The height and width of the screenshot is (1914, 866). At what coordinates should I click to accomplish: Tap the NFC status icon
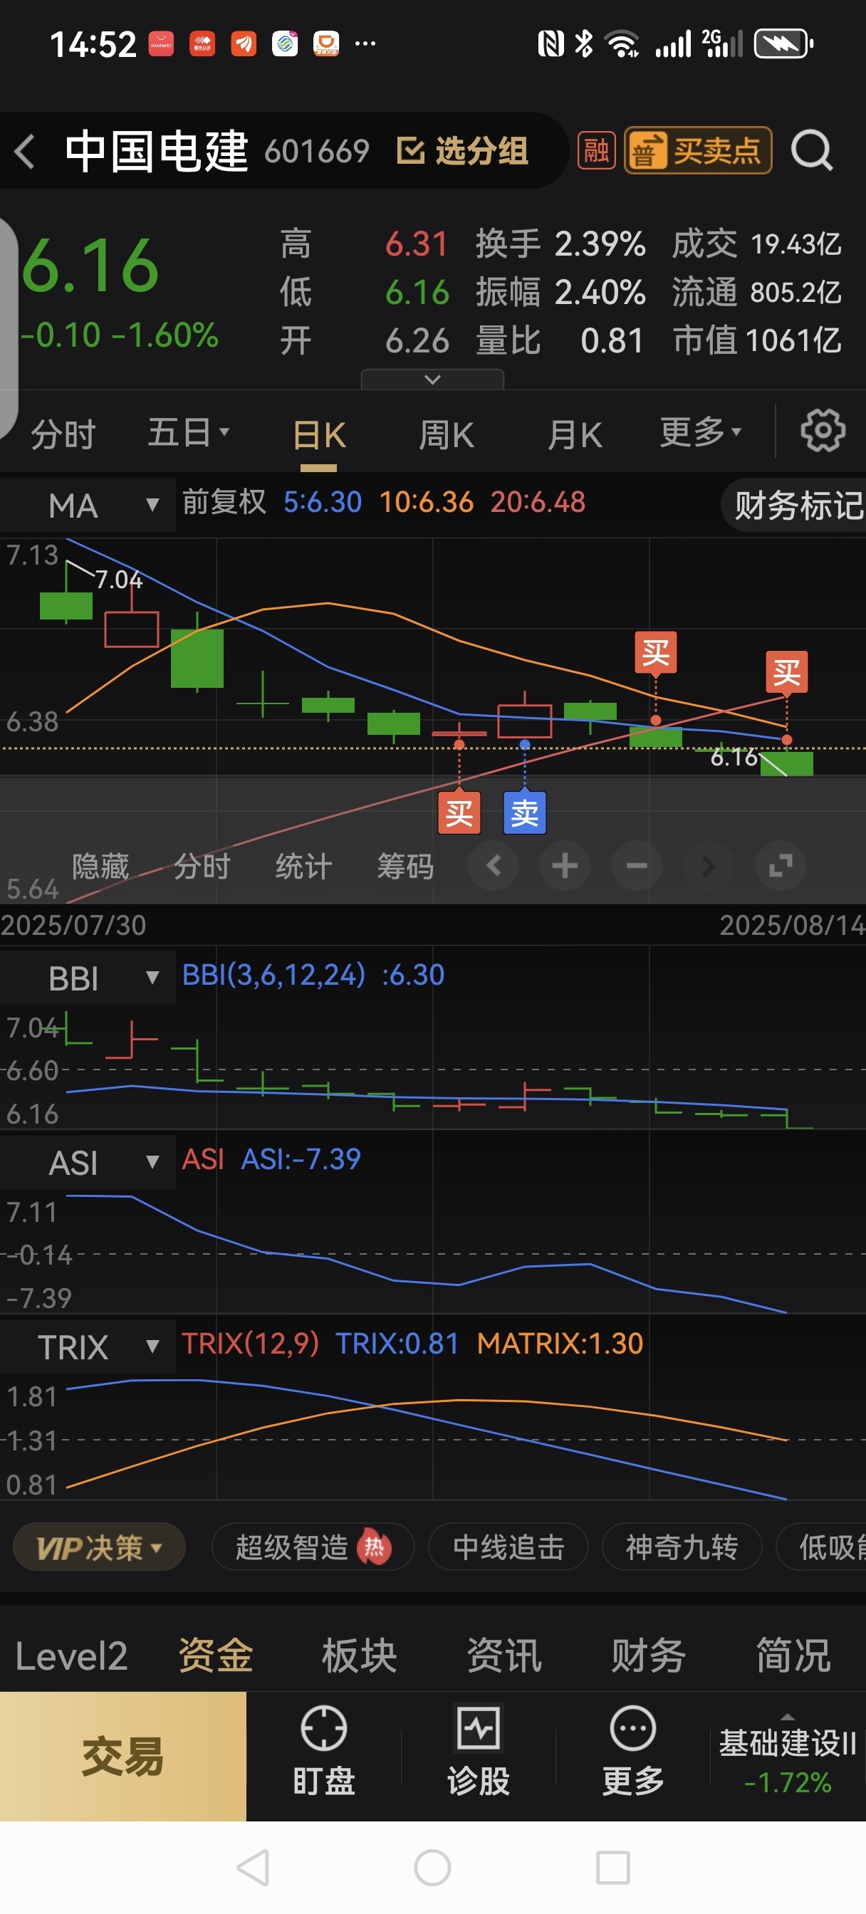pos(551,44)
